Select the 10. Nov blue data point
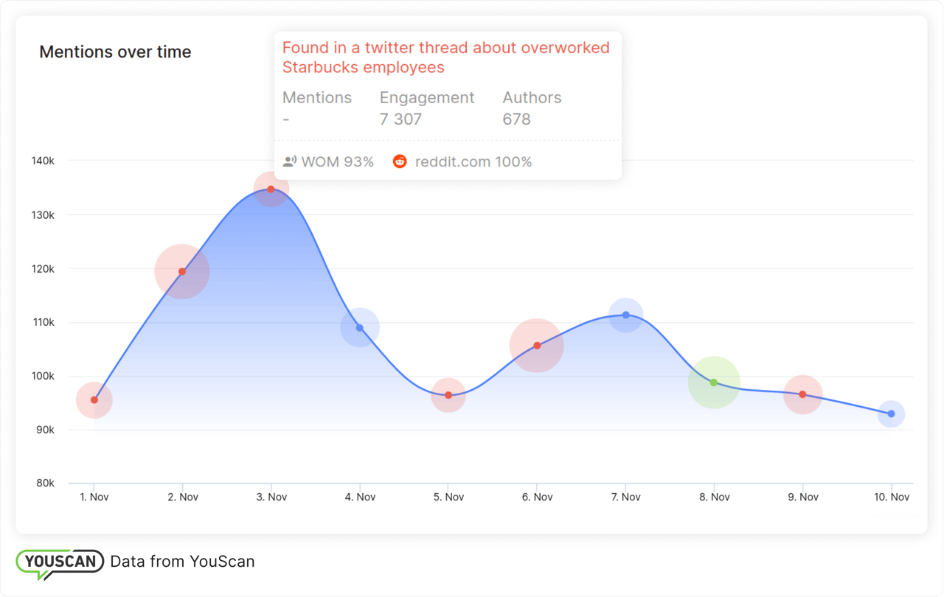The width and height of the screenshot is (944, 597). (892, 414)
